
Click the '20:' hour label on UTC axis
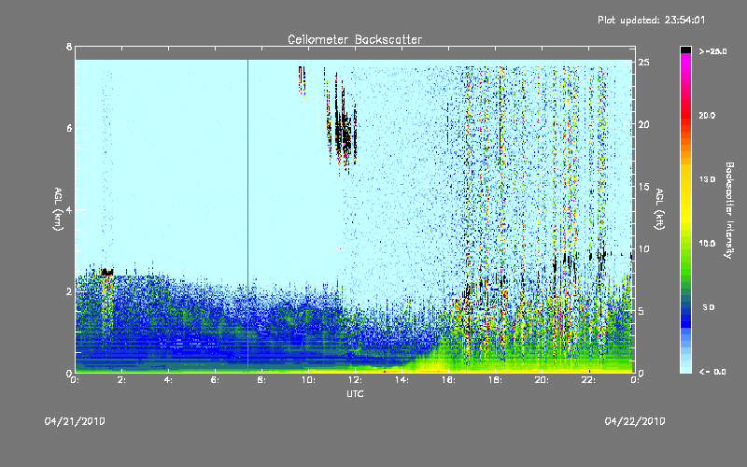point(542,380)
